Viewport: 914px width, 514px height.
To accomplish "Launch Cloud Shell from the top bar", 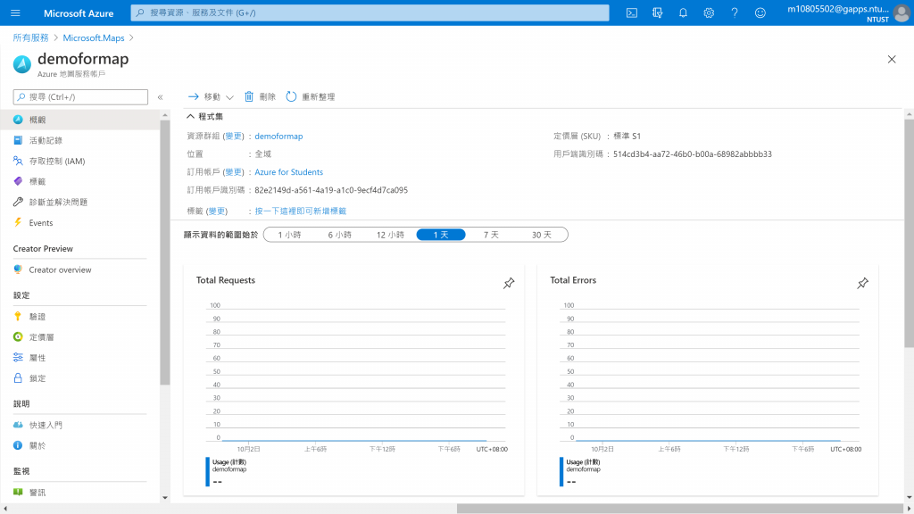I will pos(632,12).
